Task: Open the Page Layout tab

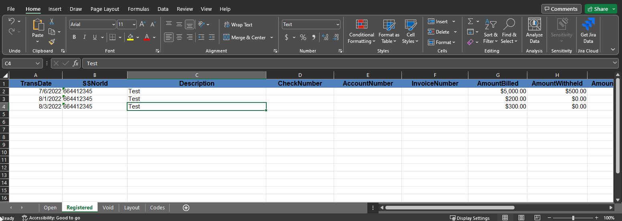Action: pos(105,9)
